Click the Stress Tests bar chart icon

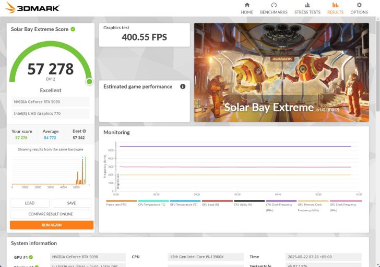pos(307,5)
